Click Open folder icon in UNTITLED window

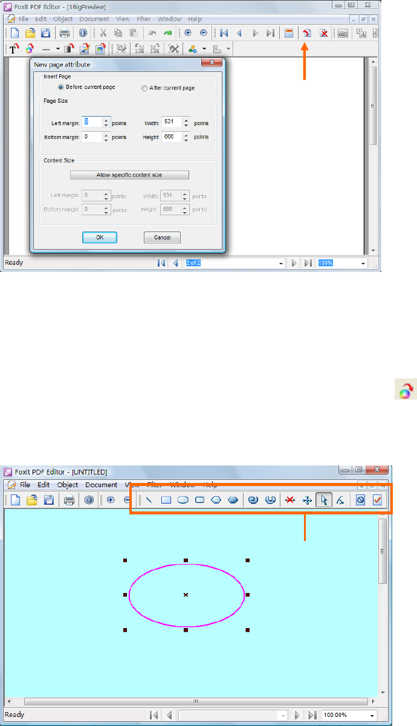click(x=31, y=500)
